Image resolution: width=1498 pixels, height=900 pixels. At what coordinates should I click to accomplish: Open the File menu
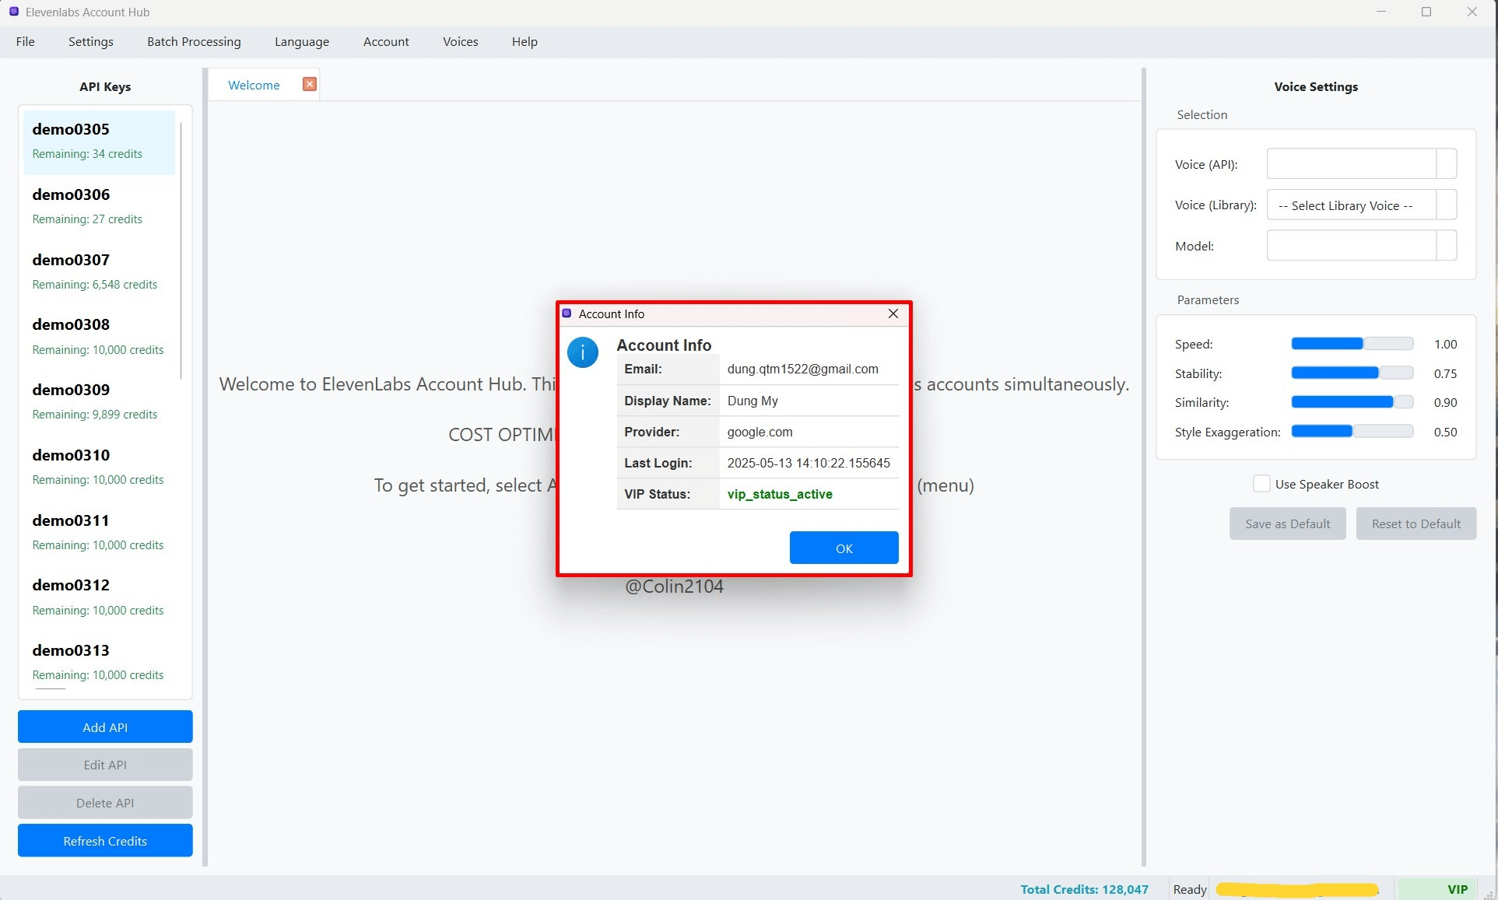(x=25, y=42)
